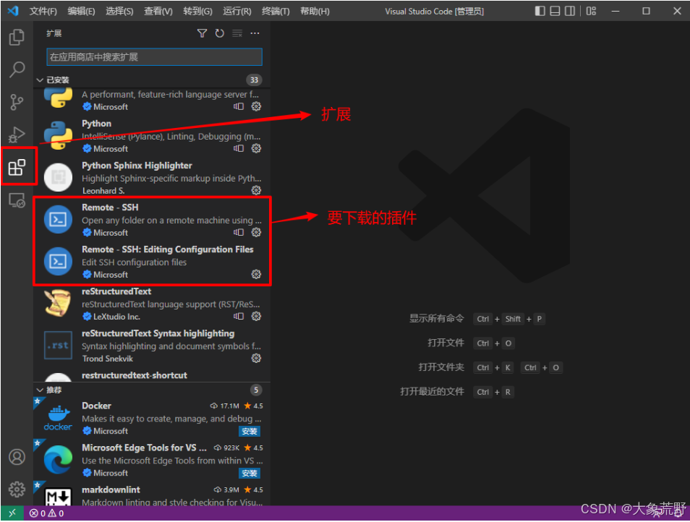Open the 查看(V) menu

coord(158,12)
